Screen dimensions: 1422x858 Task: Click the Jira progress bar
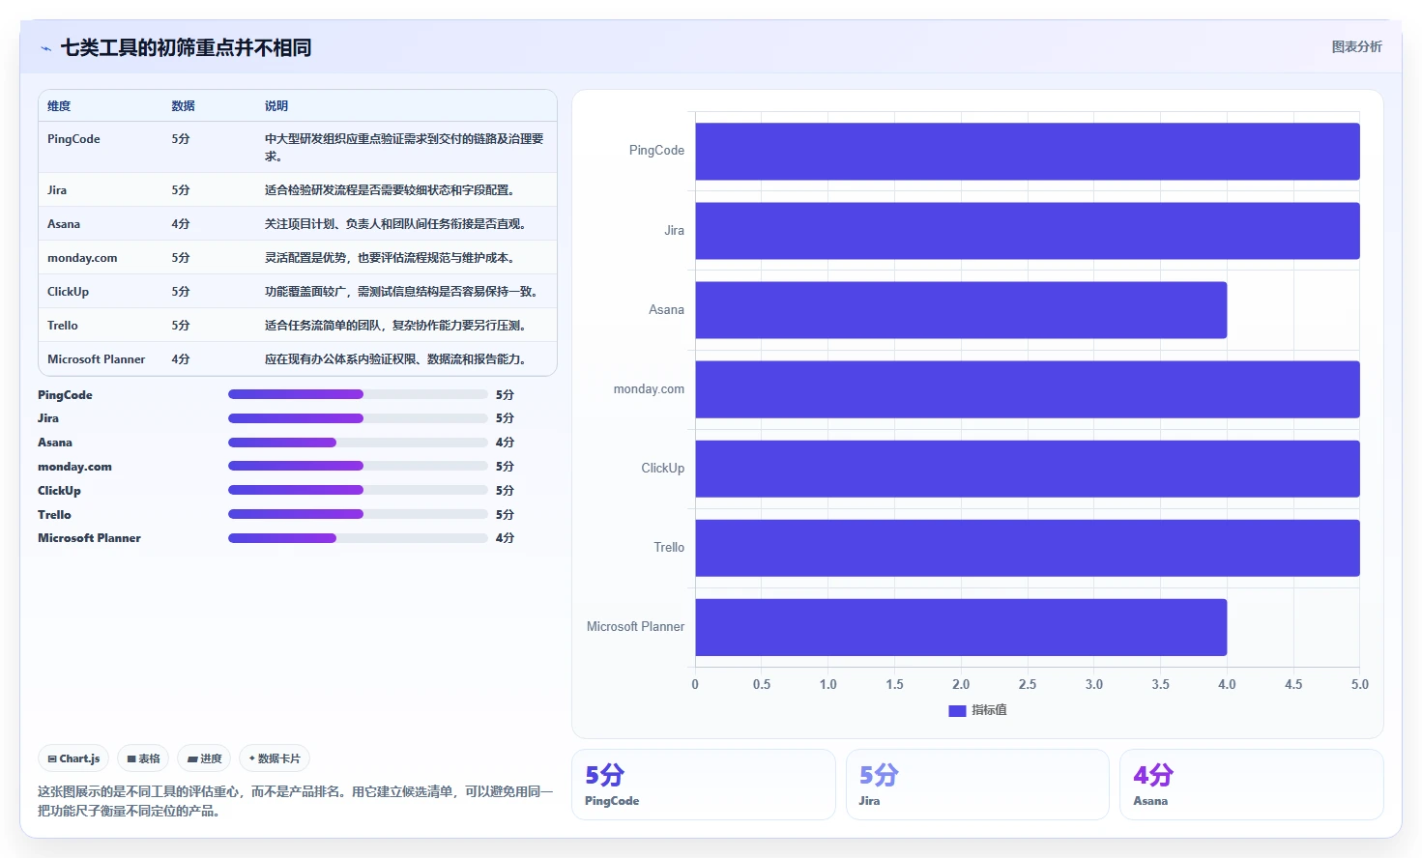tap(358, 418)
